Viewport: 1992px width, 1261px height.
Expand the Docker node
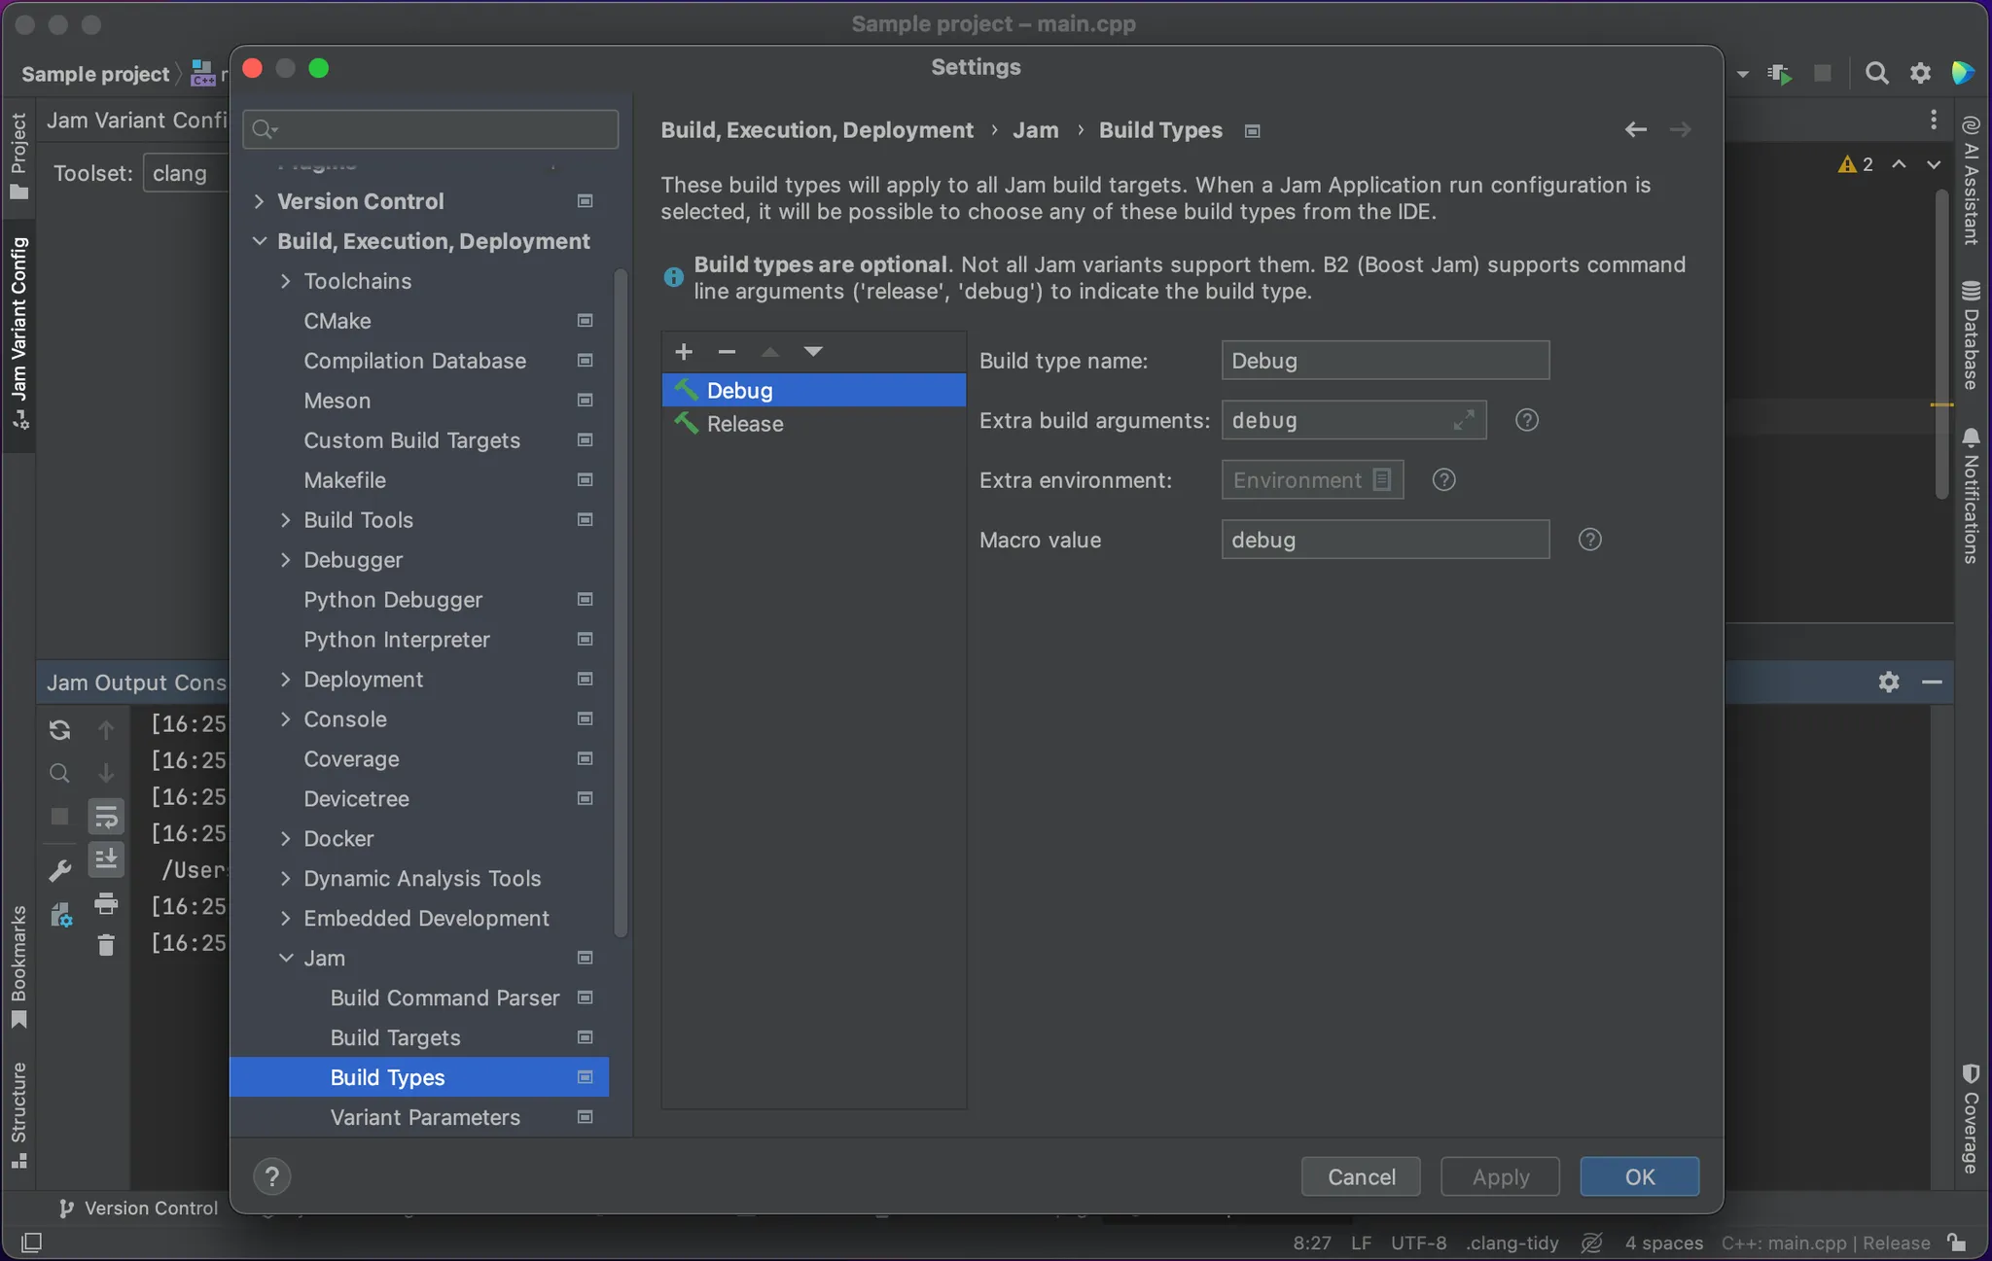pyautogui.click(x=285, y=839)
